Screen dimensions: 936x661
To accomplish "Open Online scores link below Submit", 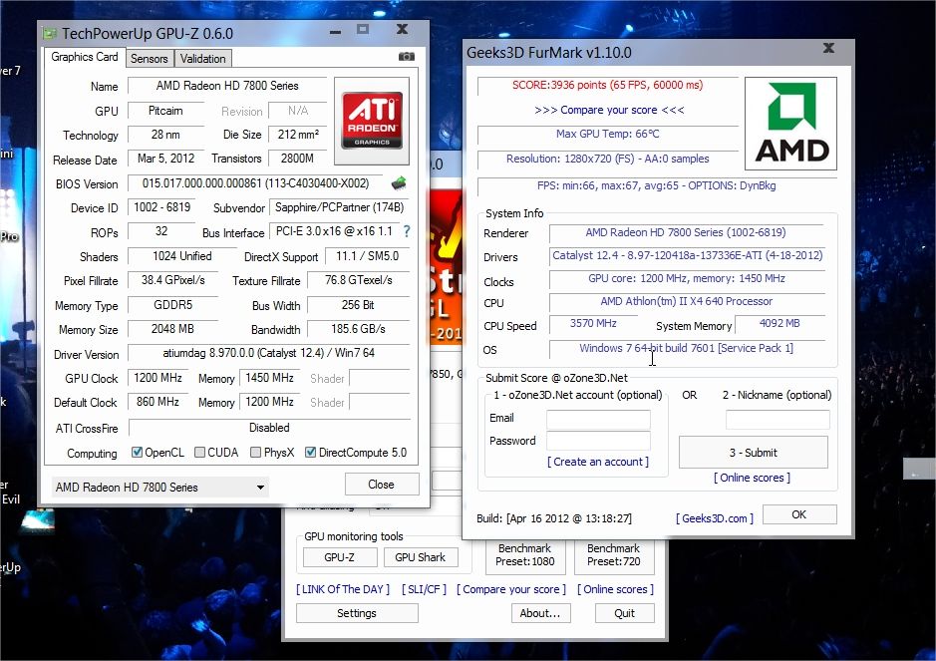I will coord(753,478).
